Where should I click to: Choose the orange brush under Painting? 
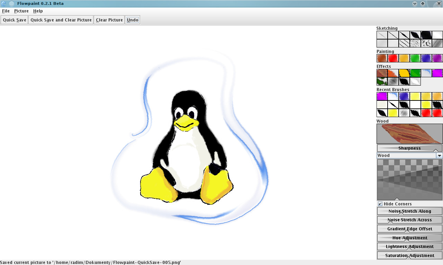coord(404,58)
